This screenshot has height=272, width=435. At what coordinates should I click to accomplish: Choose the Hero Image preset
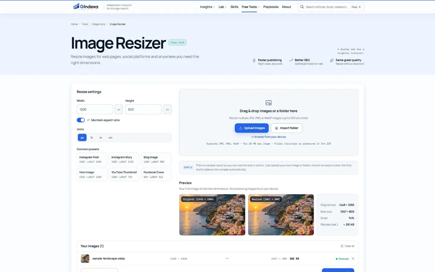92,174
